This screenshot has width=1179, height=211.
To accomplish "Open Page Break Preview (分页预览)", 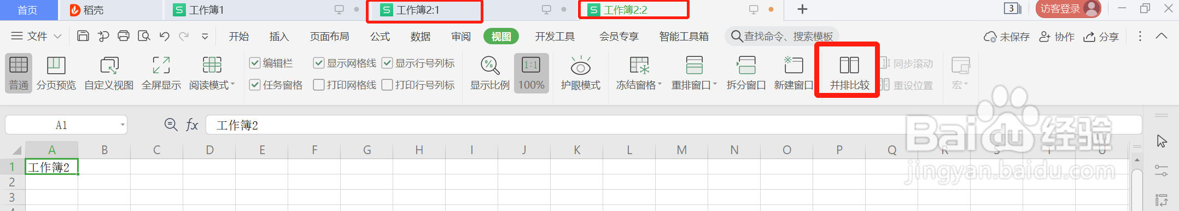I will pos(56,73).
